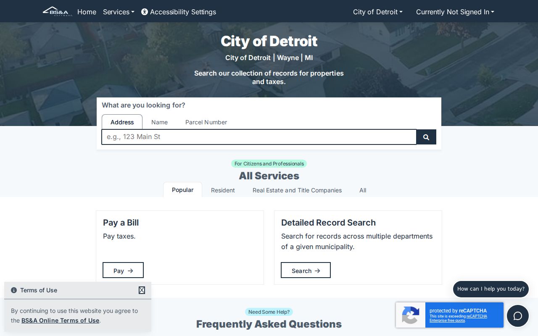Open Accessibility Settings

point(179,12)
